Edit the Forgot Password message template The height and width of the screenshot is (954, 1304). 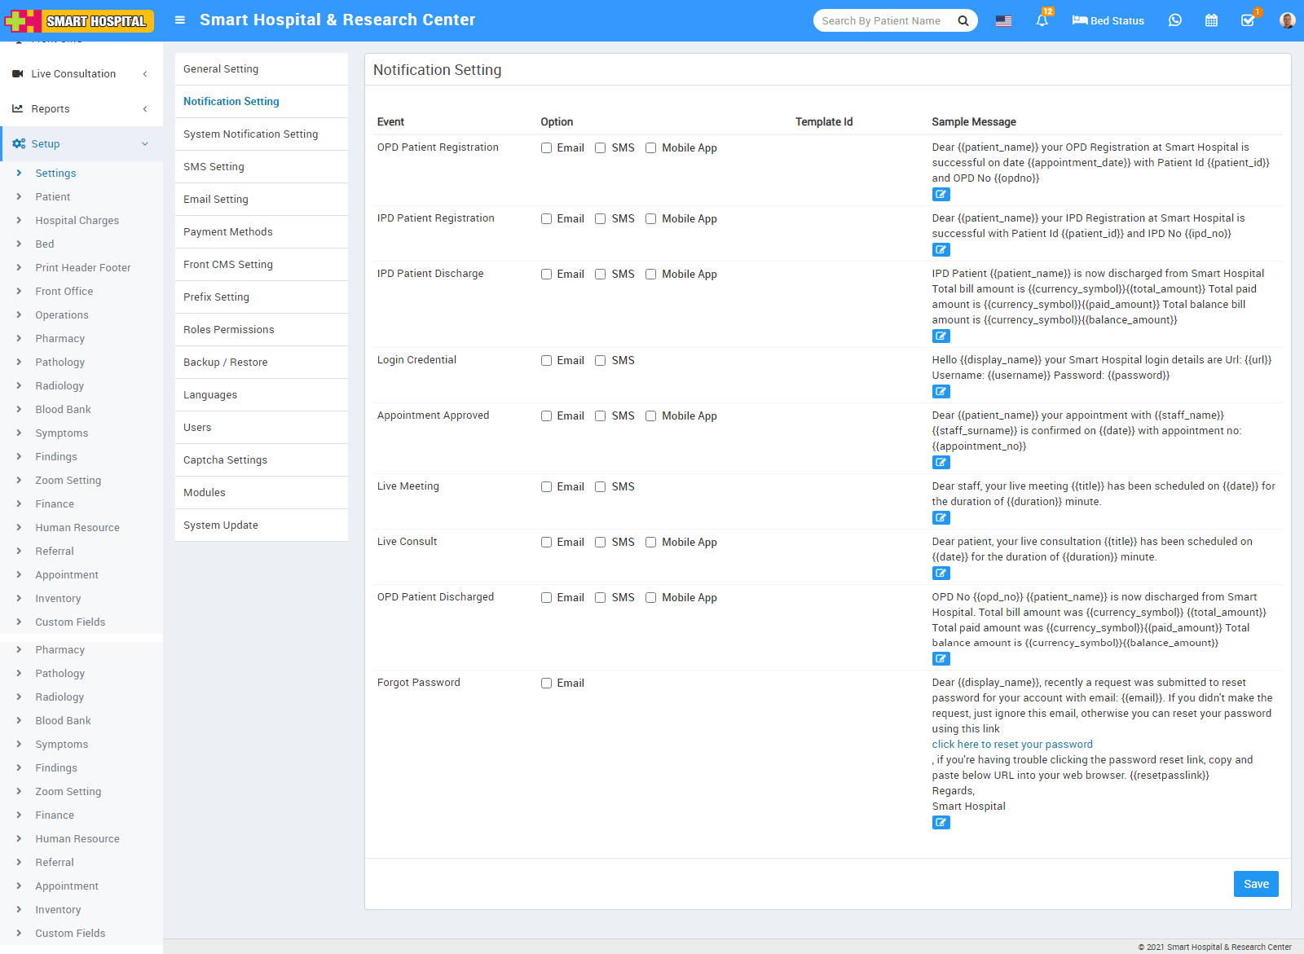point(941,823)
